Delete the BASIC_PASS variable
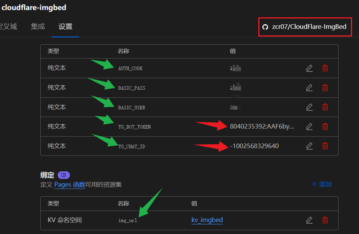The width and height of the screenshot is (359, 234). (x=325, y=88)
